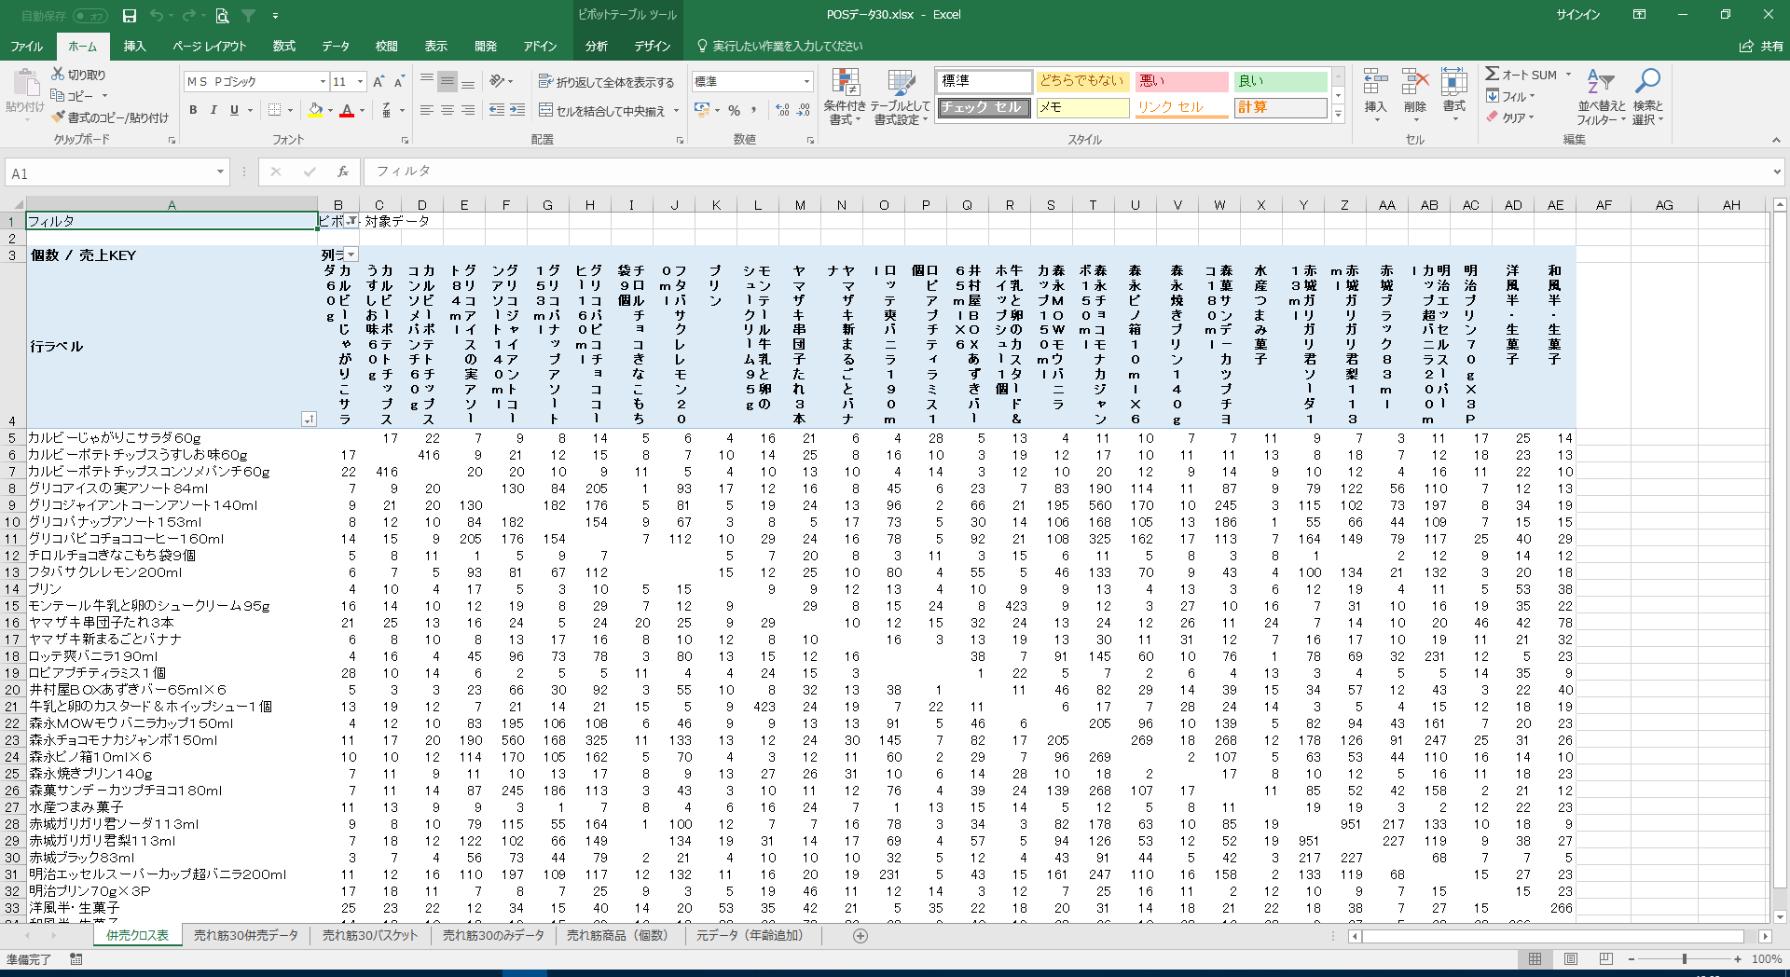Toggle right text alignment
The image size is (1790, 977).
point(468,110)
